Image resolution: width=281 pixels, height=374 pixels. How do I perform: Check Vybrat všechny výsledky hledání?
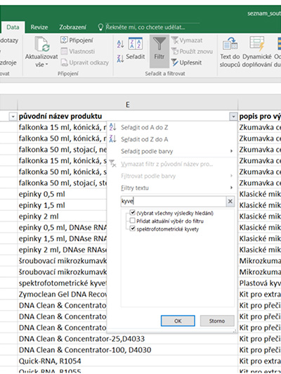133,212
